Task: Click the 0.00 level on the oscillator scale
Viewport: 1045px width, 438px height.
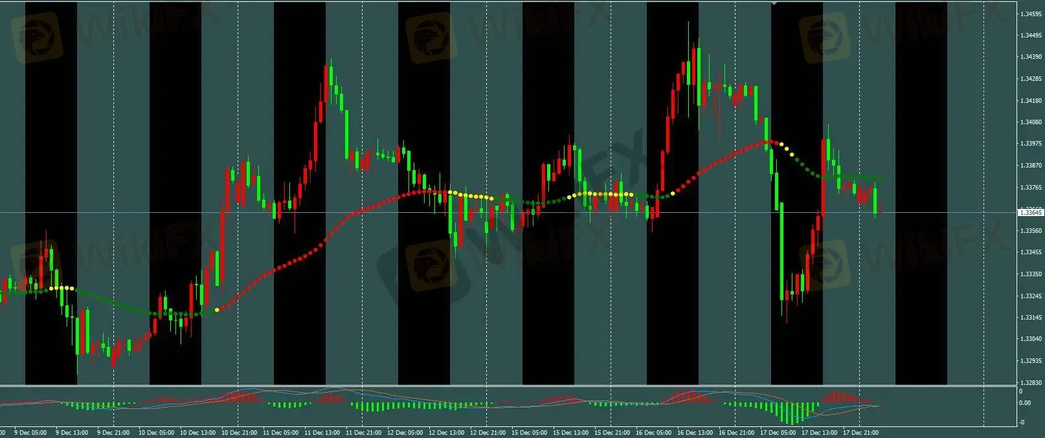Action: (1025, 403)
